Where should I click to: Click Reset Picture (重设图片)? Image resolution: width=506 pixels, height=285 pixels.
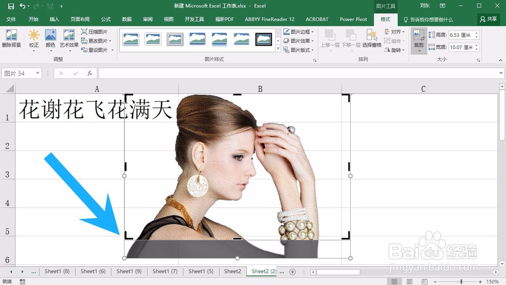[97, 50]
